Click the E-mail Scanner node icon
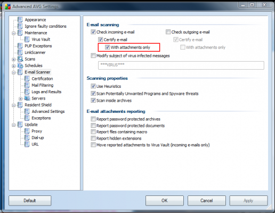 click(x=20, y=72)
